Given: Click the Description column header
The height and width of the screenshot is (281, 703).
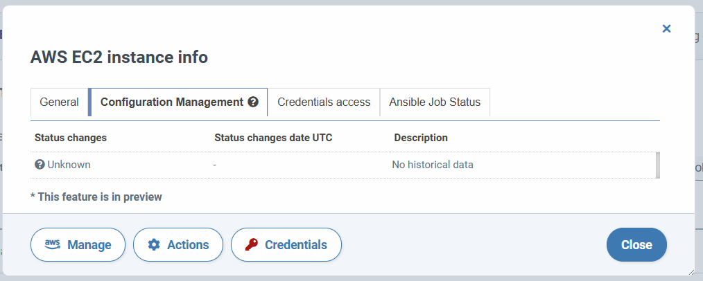Looking at the screenshot, I should point(421,137).
